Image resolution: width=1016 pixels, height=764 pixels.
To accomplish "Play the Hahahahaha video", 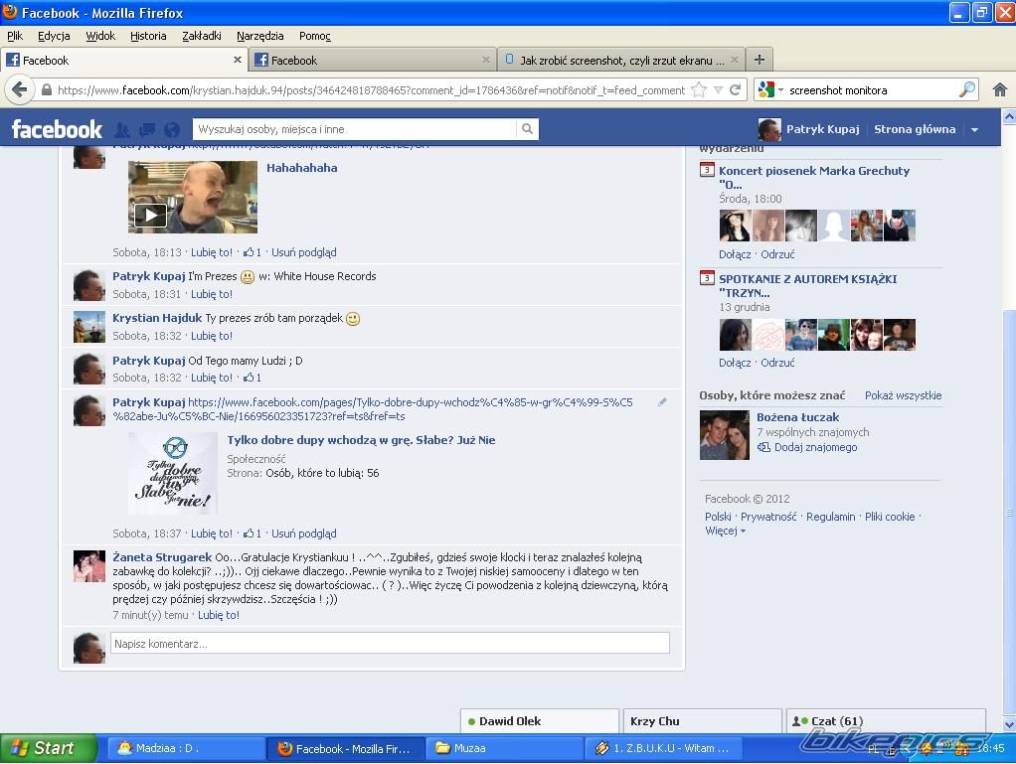I will point(150,216).
